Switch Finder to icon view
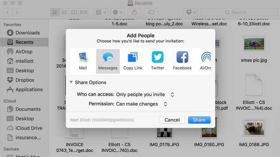The image size is (280, 157). tap(55, 12)
